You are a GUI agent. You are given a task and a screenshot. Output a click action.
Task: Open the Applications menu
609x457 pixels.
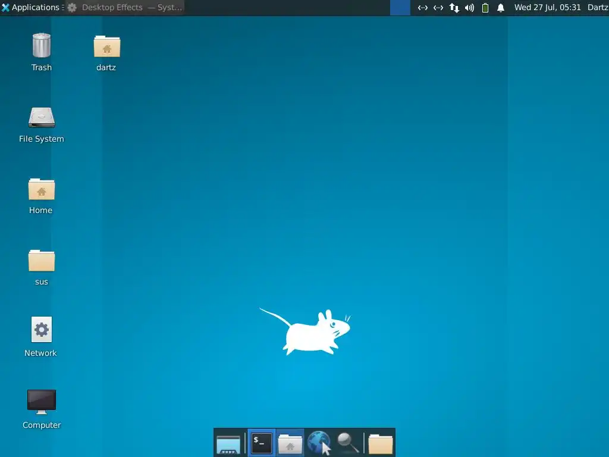click(x=30, y=7)
